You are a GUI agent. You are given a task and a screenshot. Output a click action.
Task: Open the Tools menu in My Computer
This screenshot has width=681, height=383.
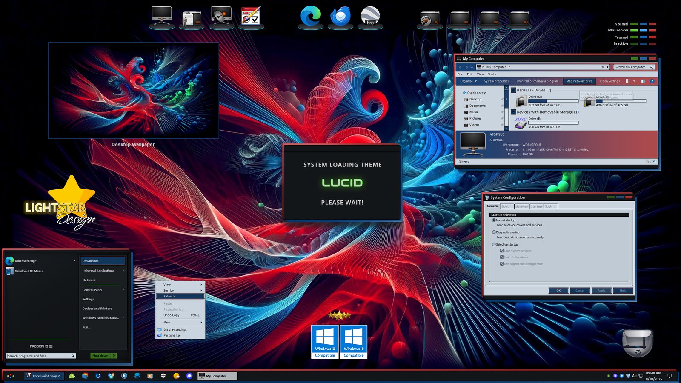pos(492,74)
